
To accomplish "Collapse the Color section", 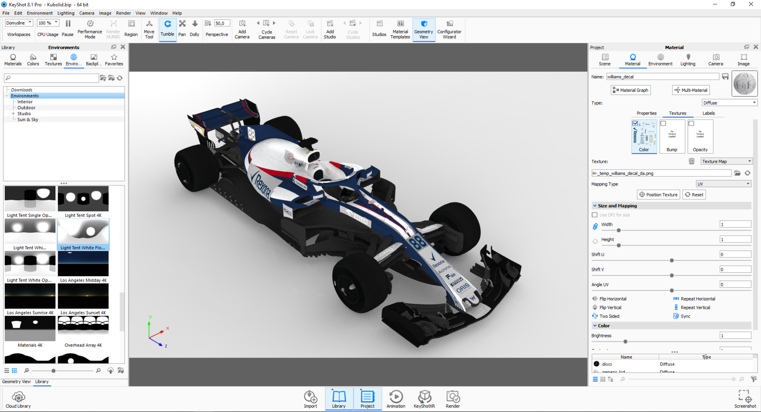I will point(595,326).
